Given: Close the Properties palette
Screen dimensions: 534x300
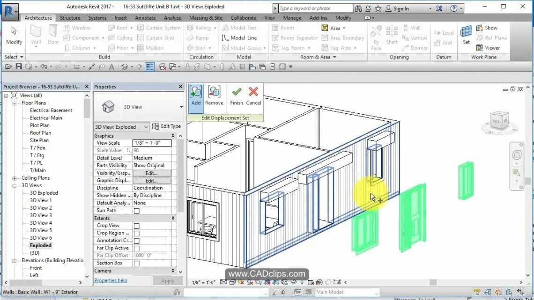Looking at the screenshot, I should tap(180, 87).
